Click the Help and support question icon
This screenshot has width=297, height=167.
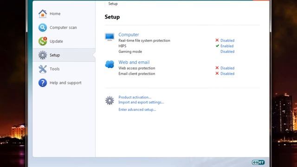pyautogui.click(x=43, y=83)
